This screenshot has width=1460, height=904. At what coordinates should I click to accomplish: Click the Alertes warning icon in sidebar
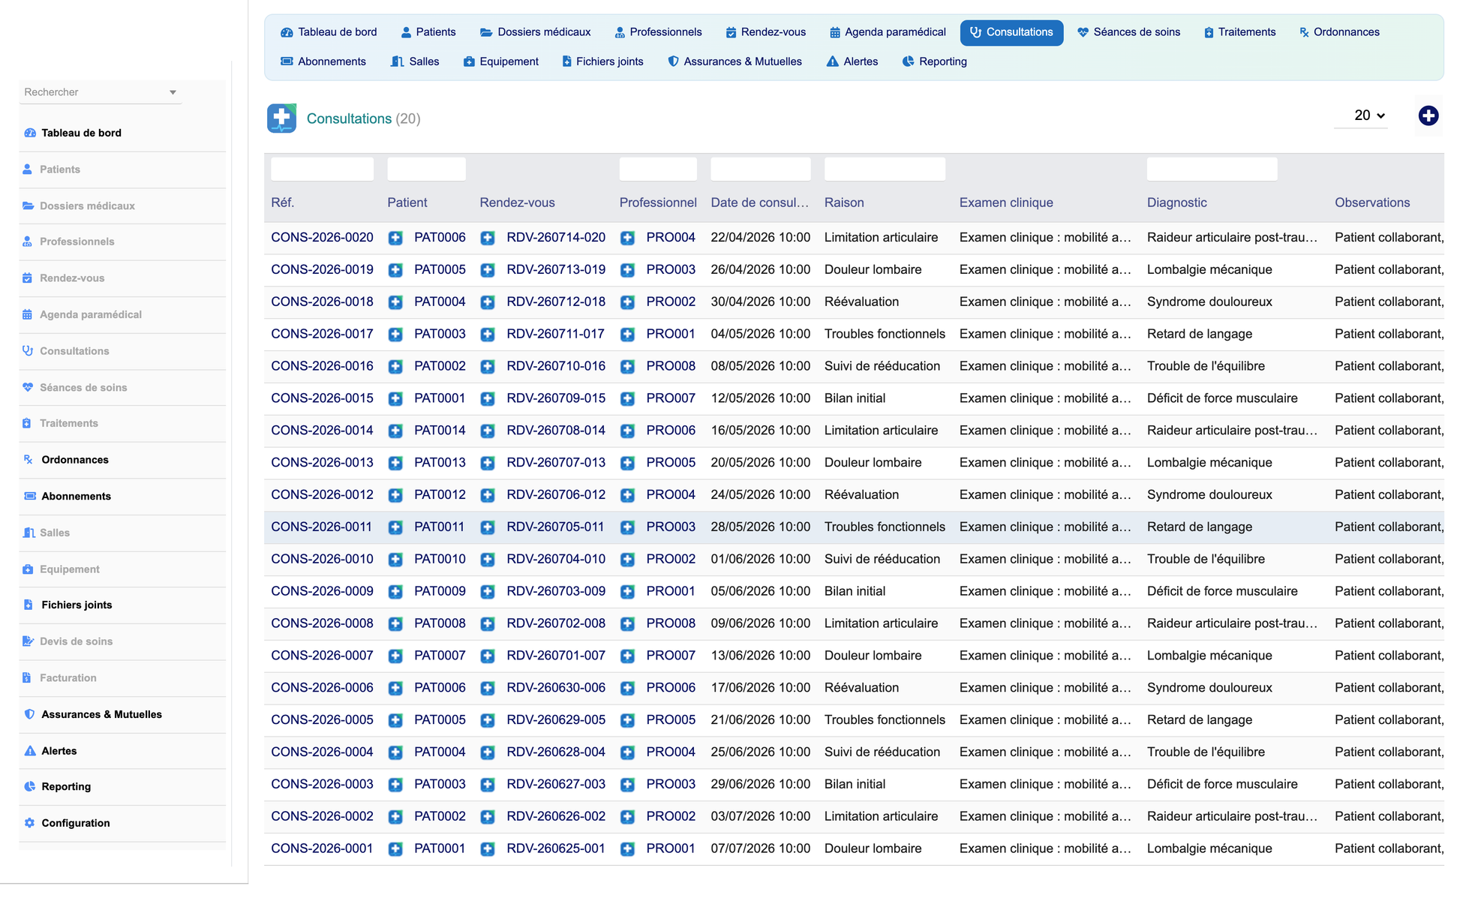29,751
